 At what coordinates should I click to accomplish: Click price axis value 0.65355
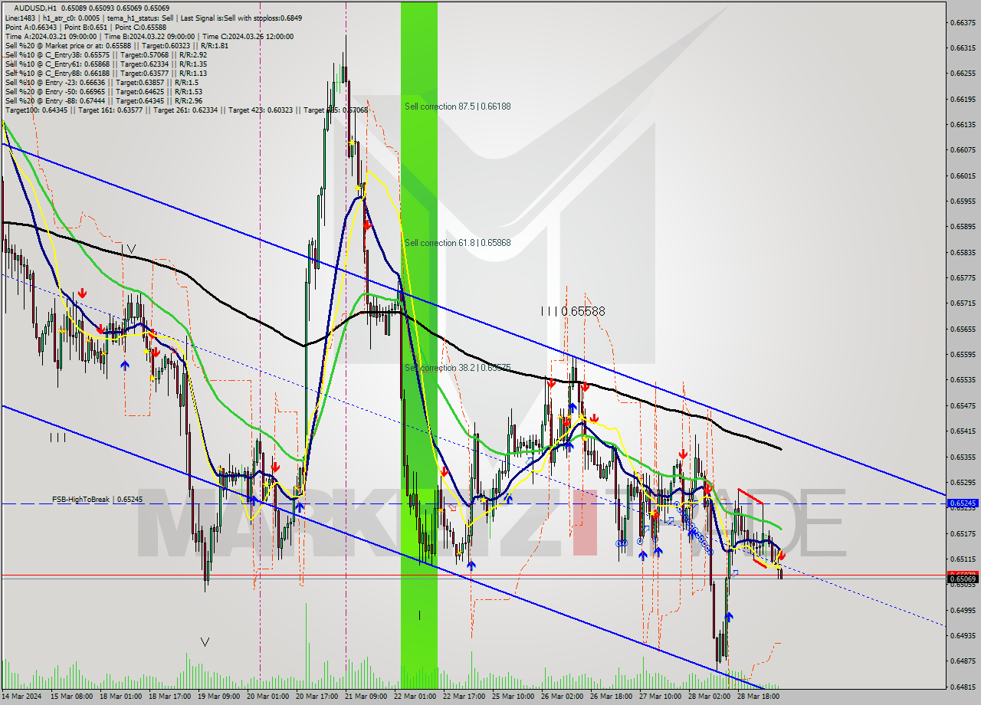click(x=963, y=457)
